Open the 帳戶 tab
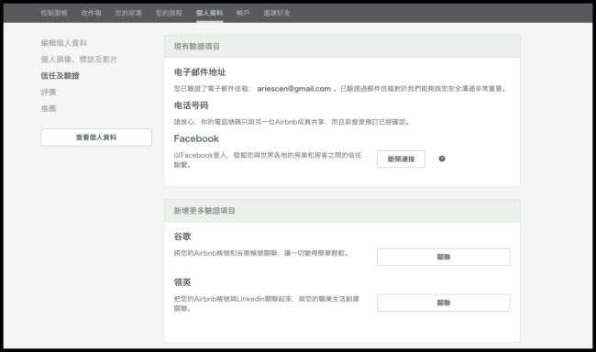The height and width of the screenshot is (352, 596). tap(243, 13)
